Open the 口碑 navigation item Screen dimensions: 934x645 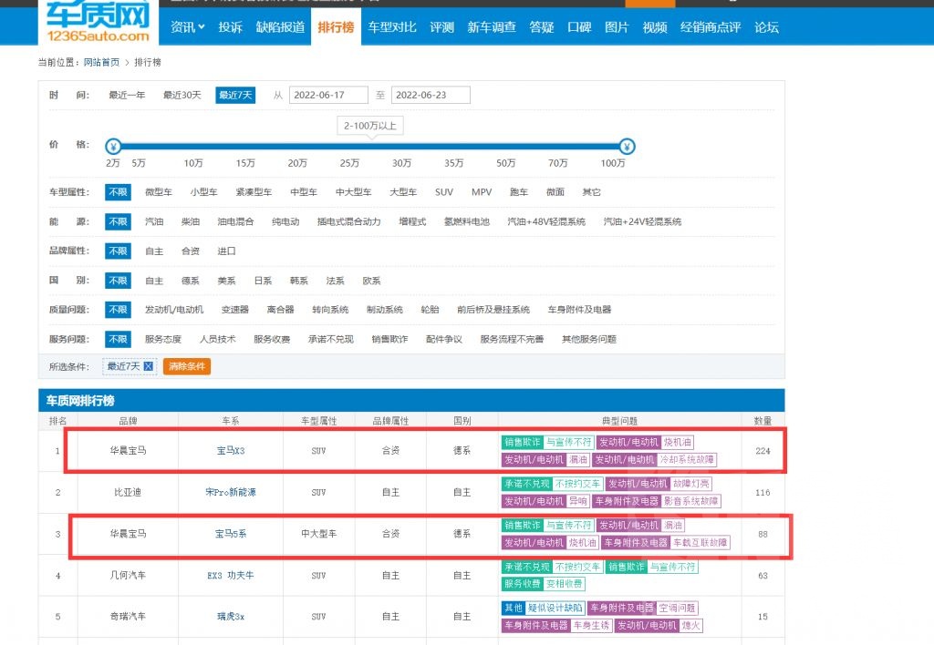(579, 27)
